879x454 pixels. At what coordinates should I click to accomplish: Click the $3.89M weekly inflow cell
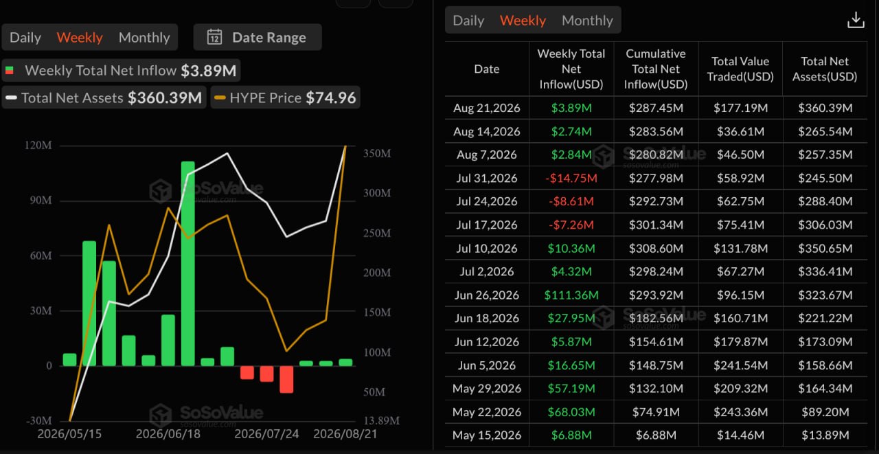tap(571, 108)
